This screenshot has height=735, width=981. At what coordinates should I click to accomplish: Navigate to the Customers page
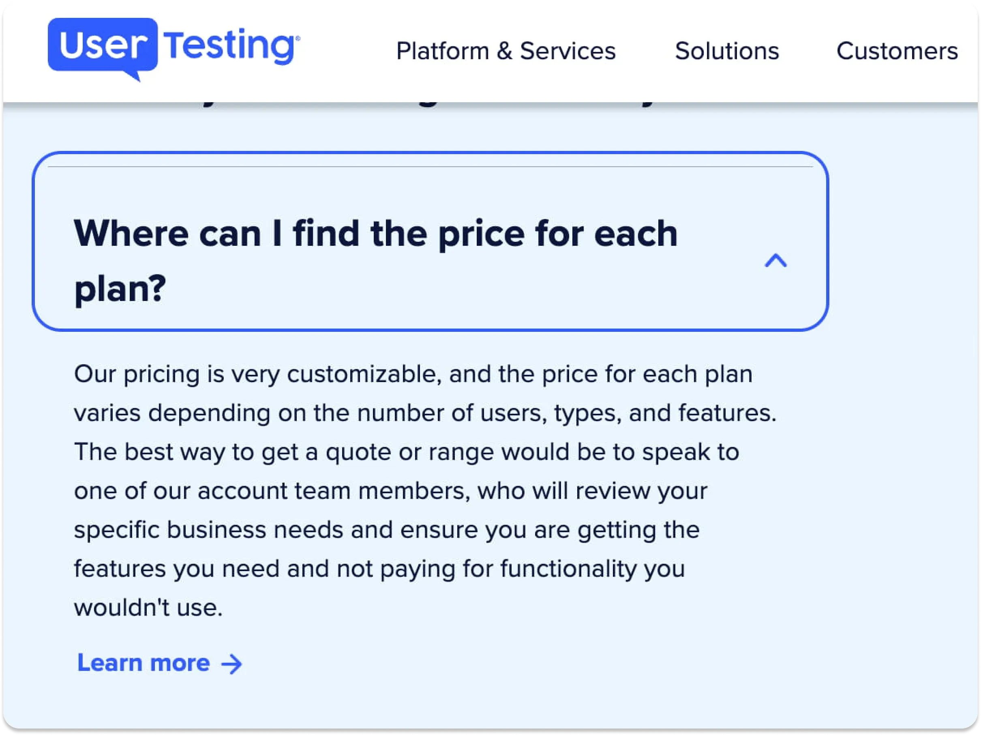[897, 51]
